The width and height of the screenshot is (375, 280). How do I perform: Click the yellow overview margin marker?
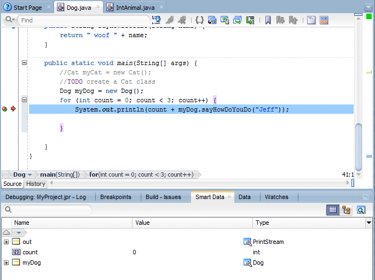[x=369, y=72]
